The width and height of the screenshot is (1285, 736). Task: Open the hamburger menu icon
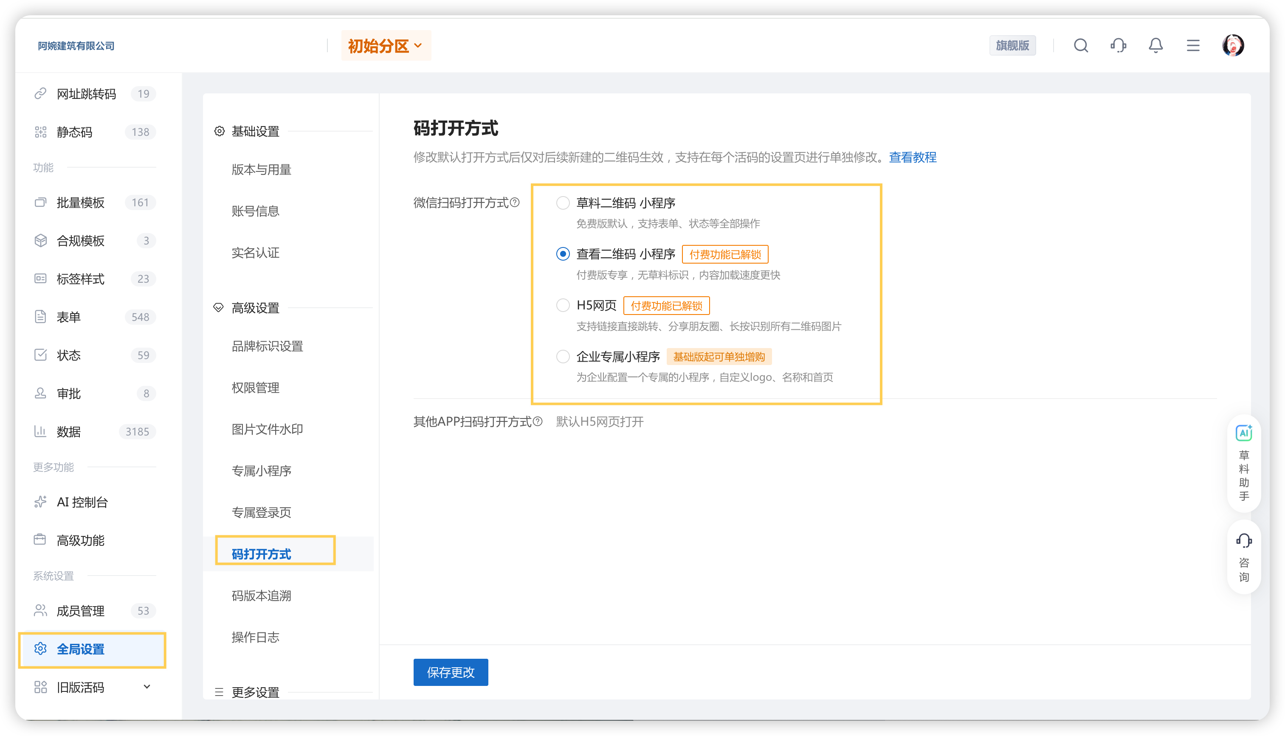tap(1193, 45)
